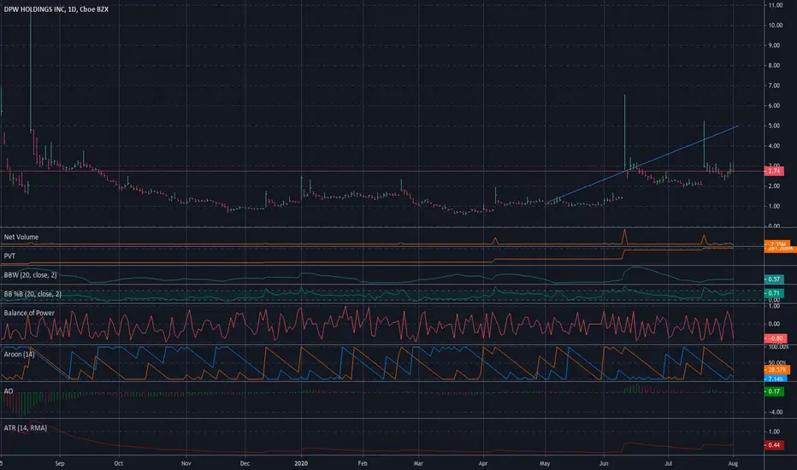This screenshot has height=470, width=797.
Task: Click the 2.00 price axis label
Action: 774,186
